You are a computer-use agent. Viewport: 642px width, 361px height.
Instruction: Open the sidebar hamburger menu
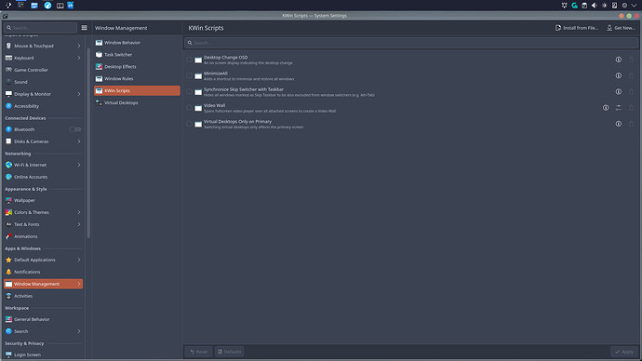point(84,28)
